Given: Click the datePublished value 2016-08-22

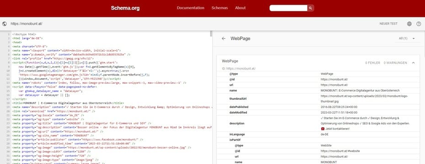Looking at the screenshot, I should (339, 107).
